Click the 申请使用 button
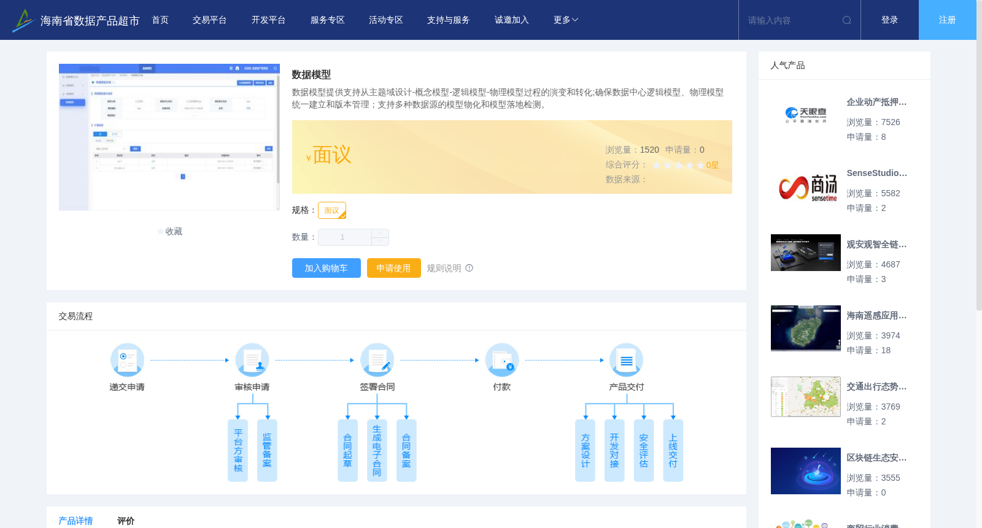Viewport: 982px width, 528px height. 394,268
